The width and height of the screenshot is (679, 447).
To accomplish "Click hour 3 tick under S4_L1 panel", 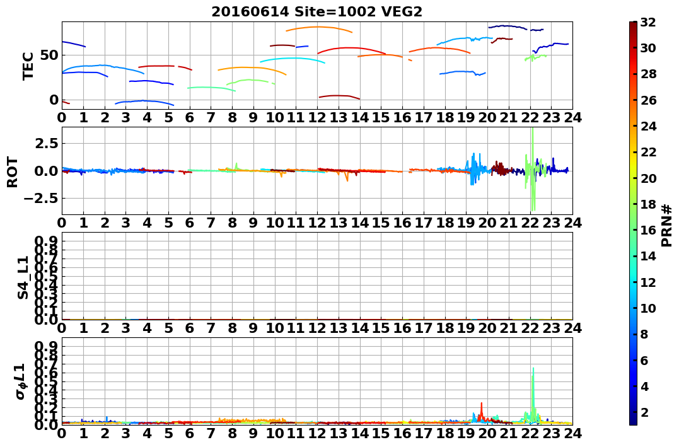I will (x=126, y=328).
